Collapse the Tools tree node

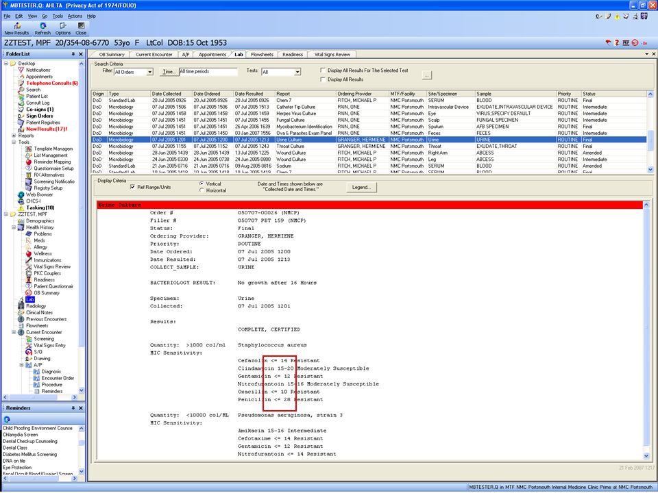point(14,142)
